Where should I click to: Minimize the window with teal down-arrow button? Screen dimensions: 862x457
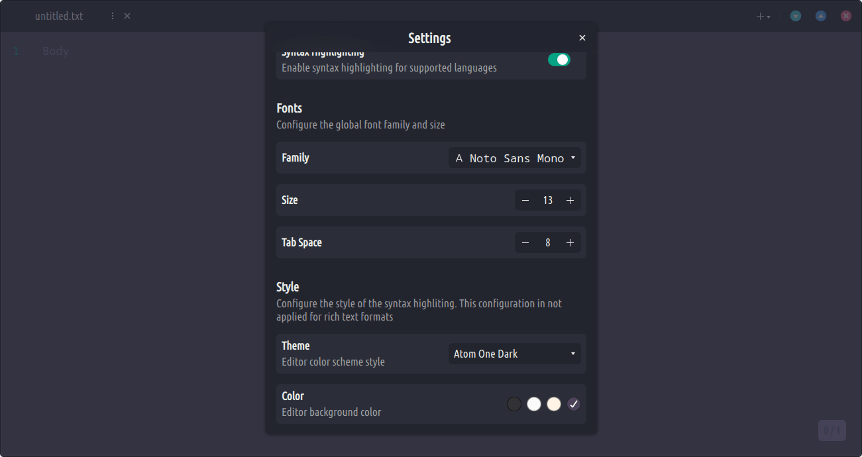[796, 16]
